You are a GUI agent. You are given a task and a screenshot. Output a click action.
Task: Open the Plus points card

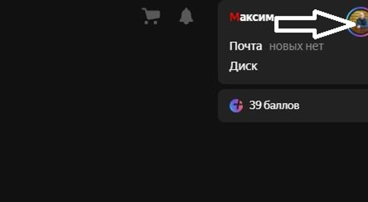click(293, 106)
